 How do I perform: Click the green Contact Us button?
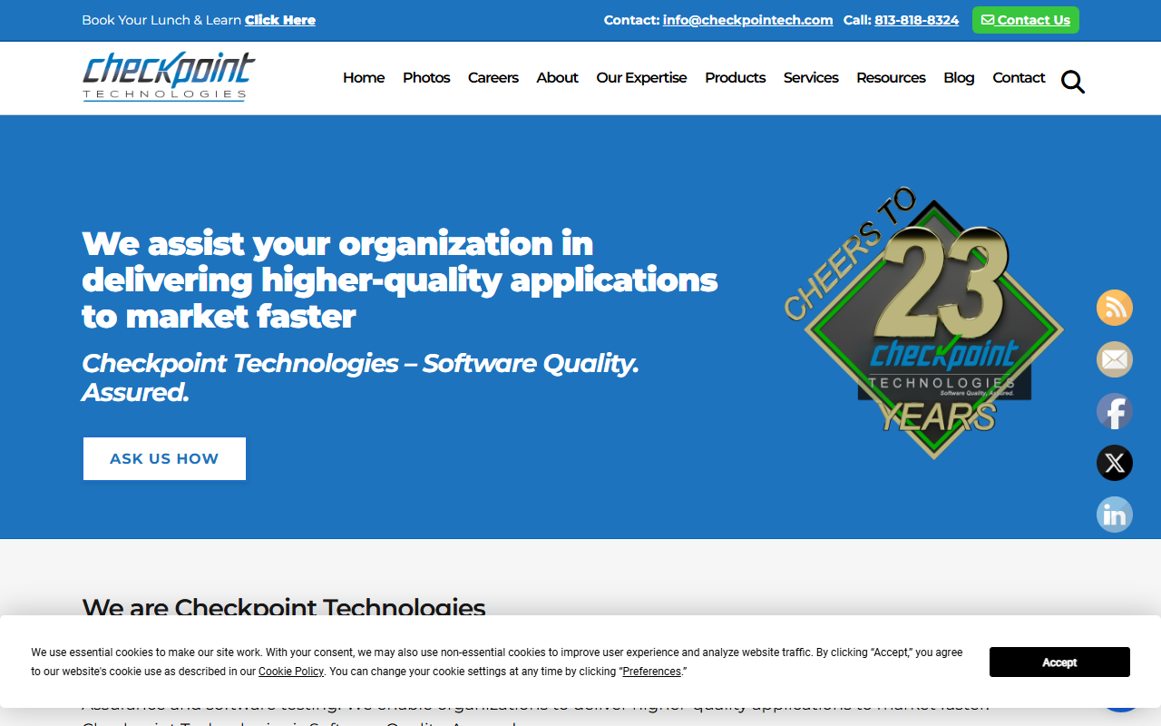tap(1026, 20)
